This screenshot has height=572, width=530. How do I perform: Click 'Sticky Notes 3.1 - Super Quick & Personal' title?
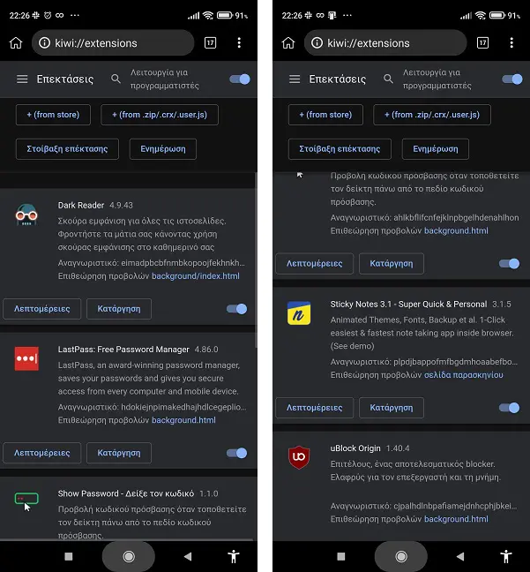(408, 304)
